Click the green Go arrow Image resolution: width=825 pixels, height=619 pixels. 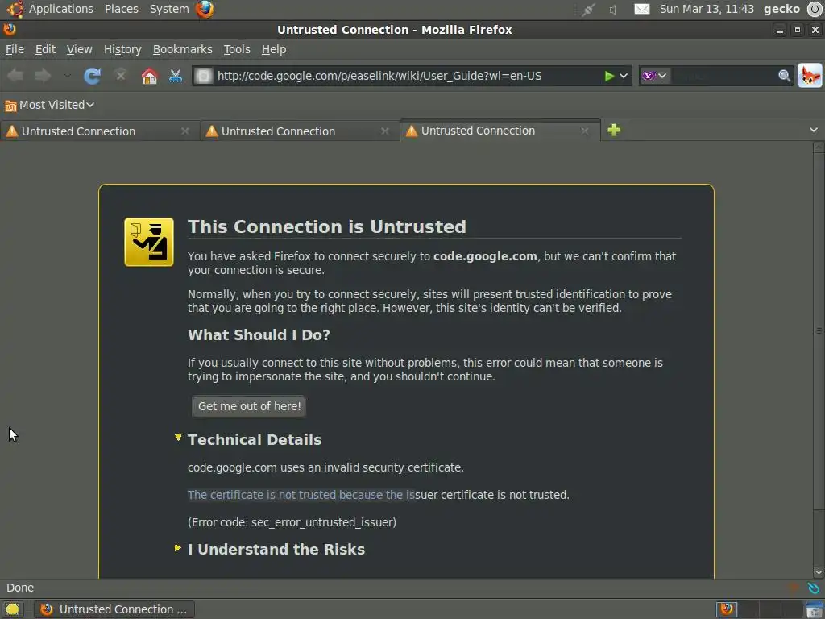(609, 76)
